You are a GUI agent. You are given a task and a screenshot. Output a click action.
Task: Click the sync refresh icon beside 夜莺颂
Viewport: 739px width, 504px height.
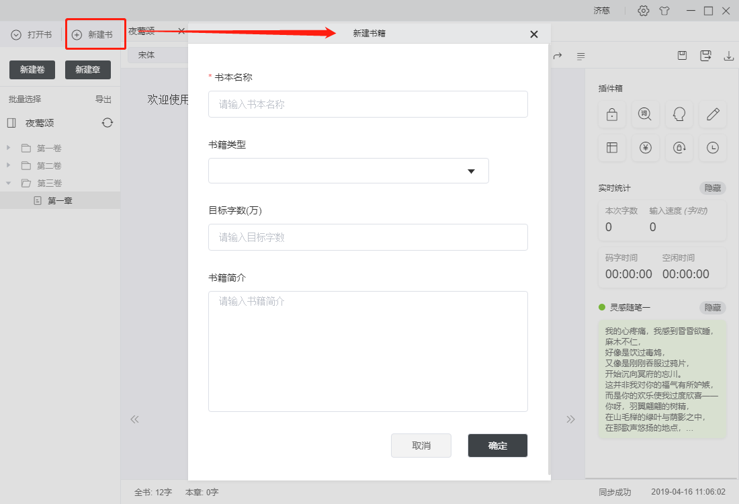point(107,122)
